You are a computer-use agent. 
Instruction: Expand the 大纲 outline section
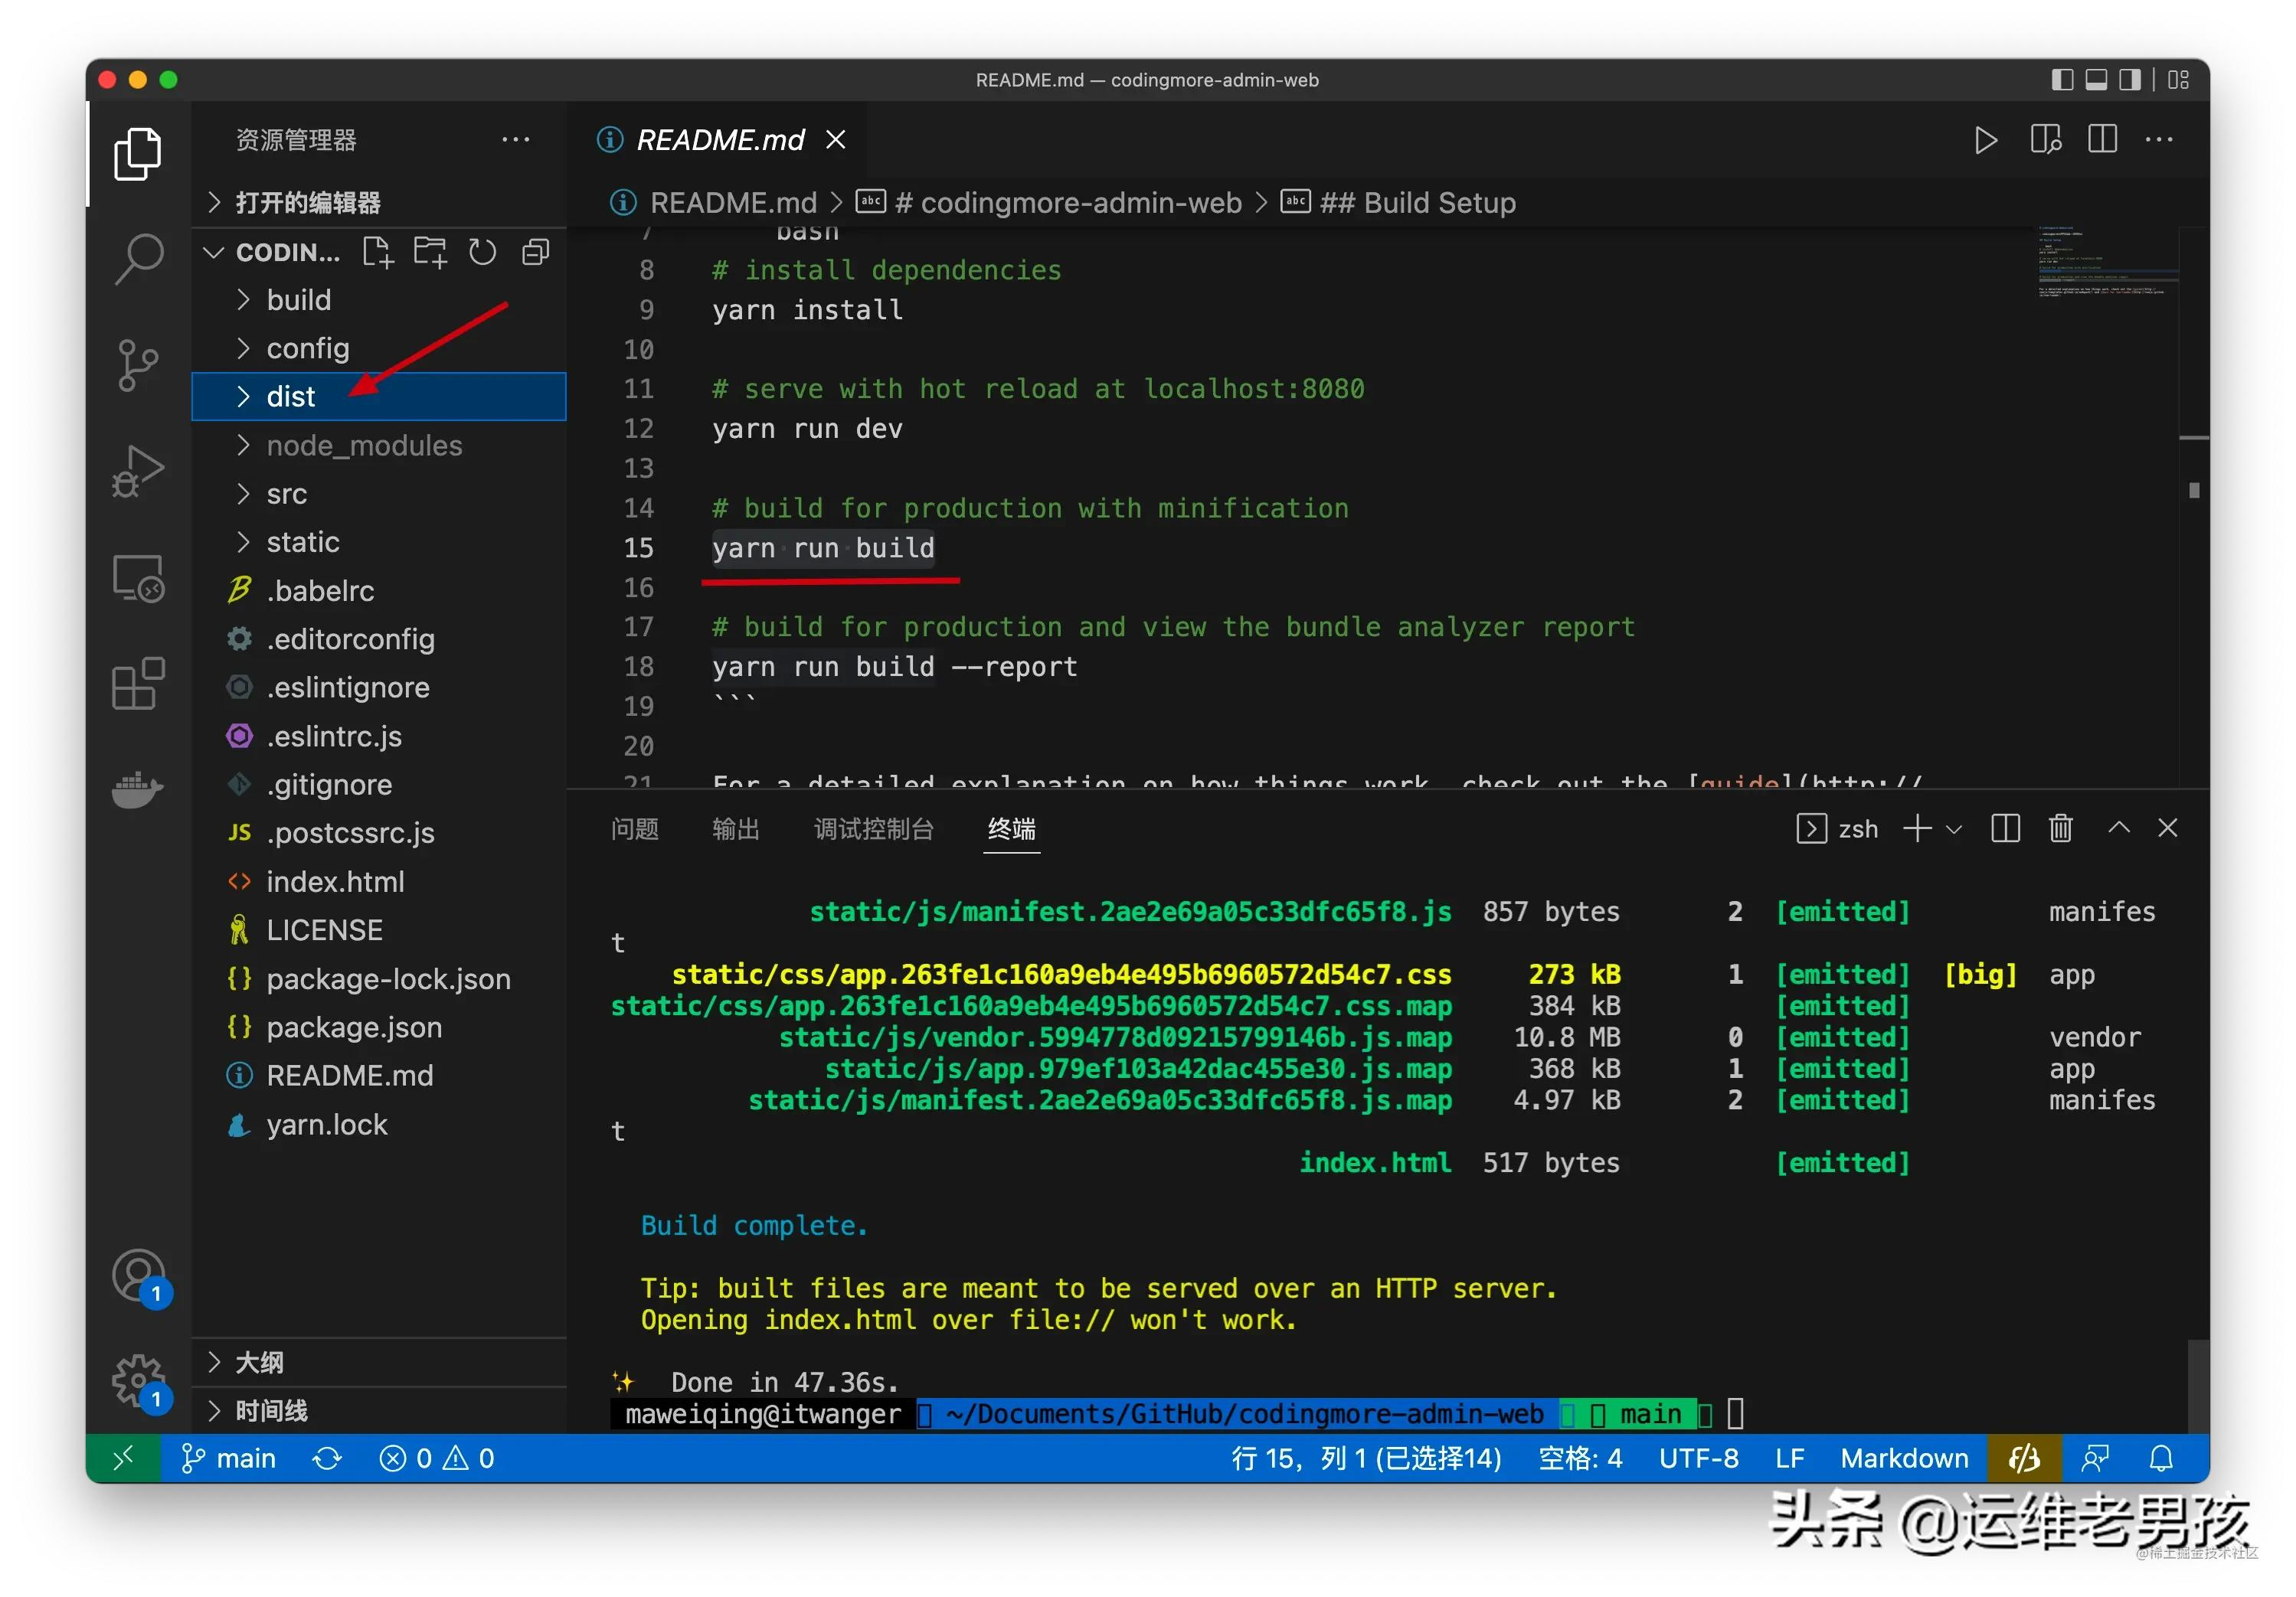click(259, 1362)
